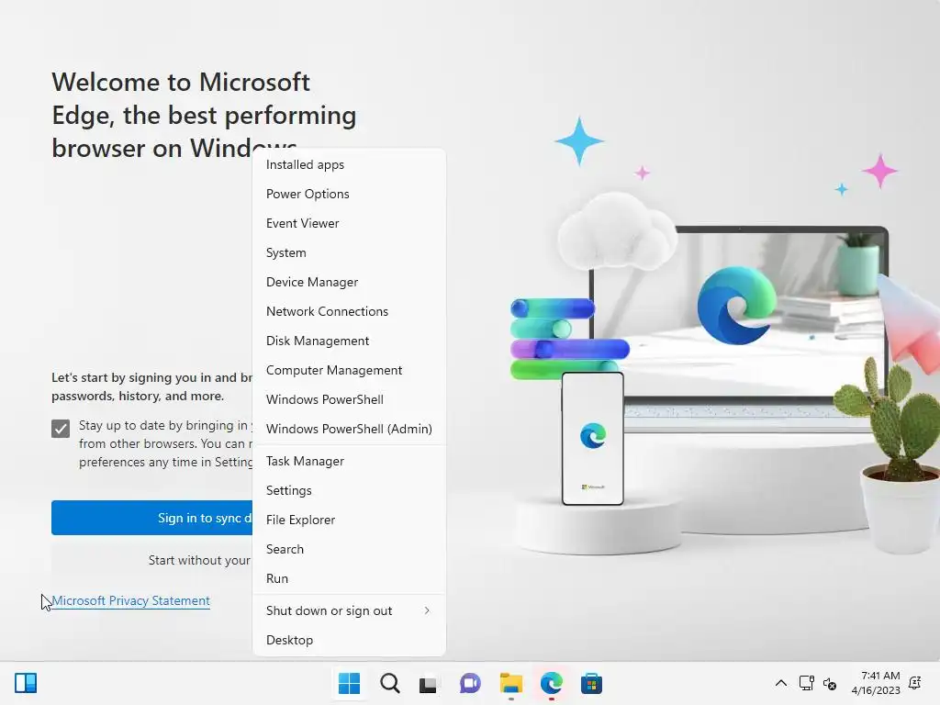
Task: Open Task View icon in taskbar
Action: pyautogui.click(x=428, y=683)
